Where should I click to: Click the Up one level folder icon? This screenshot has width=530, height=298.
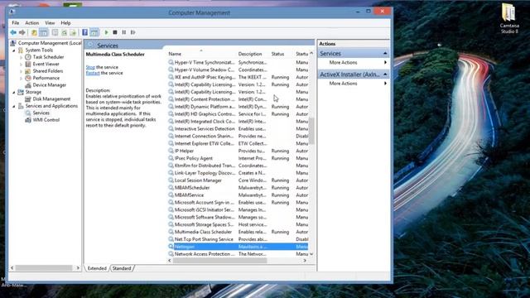point(34,32)
